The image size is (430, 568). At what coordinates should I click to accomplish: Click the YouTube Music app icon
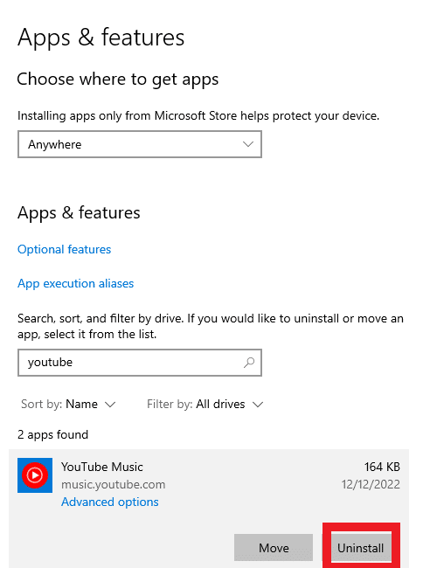click(35, 474)
